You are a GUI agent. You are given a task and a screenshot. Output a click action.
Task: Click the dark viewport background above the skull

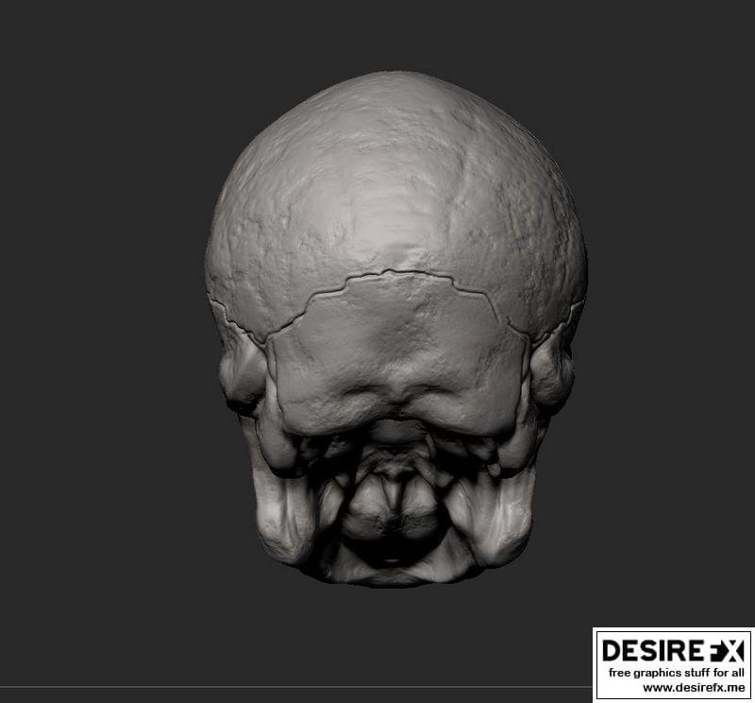[x=377, y=33]
